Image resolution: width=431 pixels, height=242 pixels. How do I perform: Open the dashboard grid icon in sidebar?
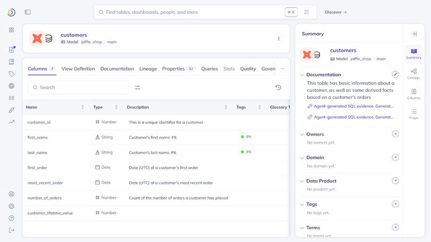[x=11, y=30]
